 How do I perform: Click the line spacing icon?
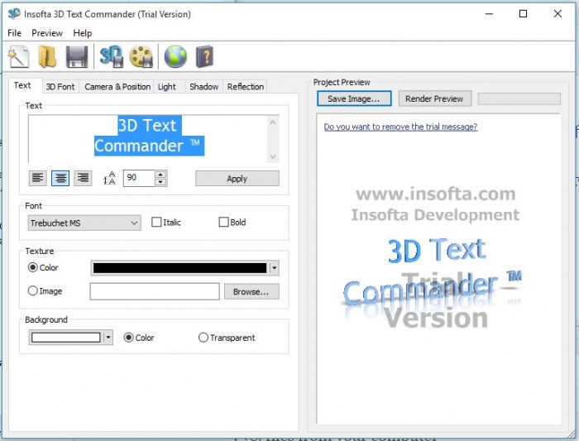click(x=109, y=178)
